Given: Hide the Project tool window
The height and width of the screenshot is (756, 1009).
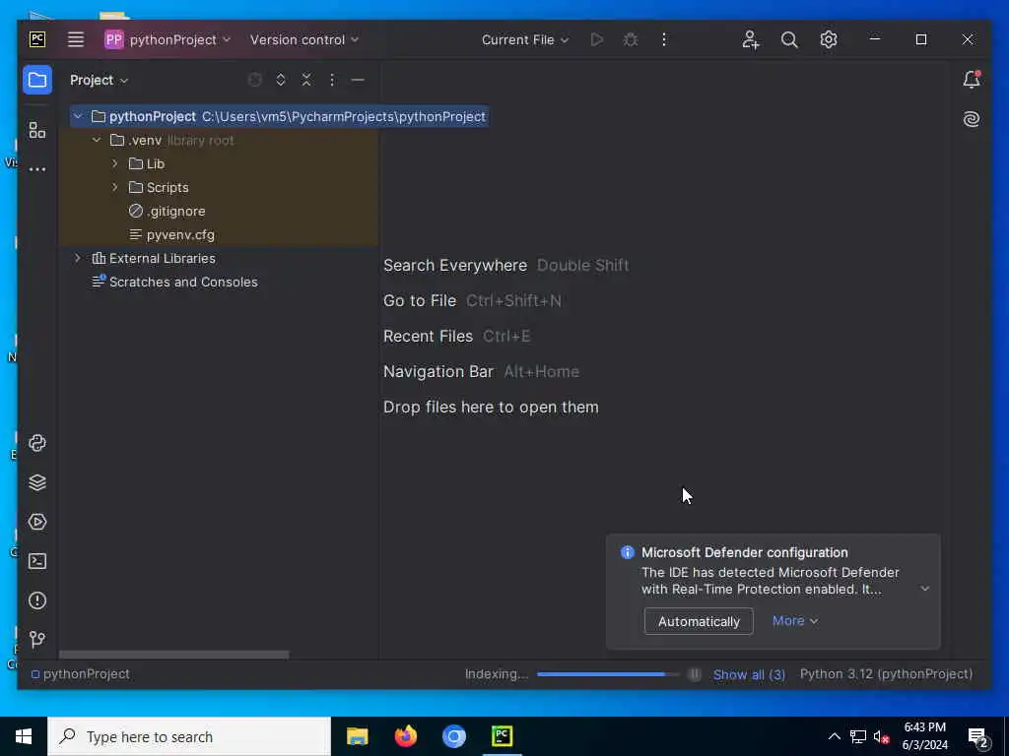Looking at the screenshot, I should click(x=358, y=81).
